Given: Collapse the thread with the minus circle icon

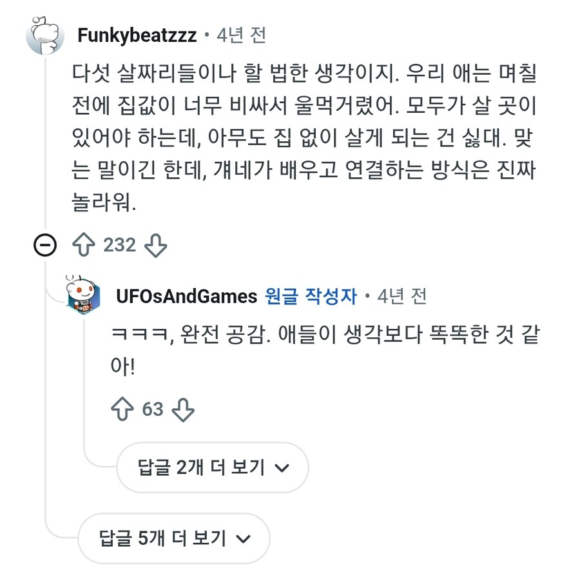Looking at the screenshot, I should click(x=46, y=246).
